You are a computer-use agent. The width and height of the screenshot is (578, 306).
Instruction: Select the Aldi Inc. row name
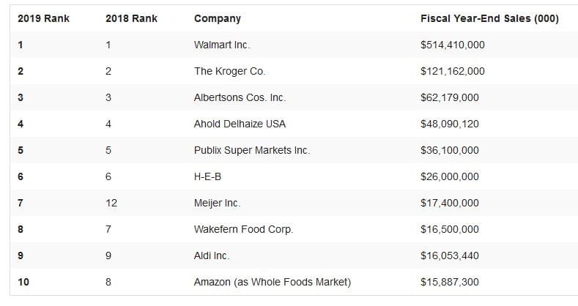212,255
